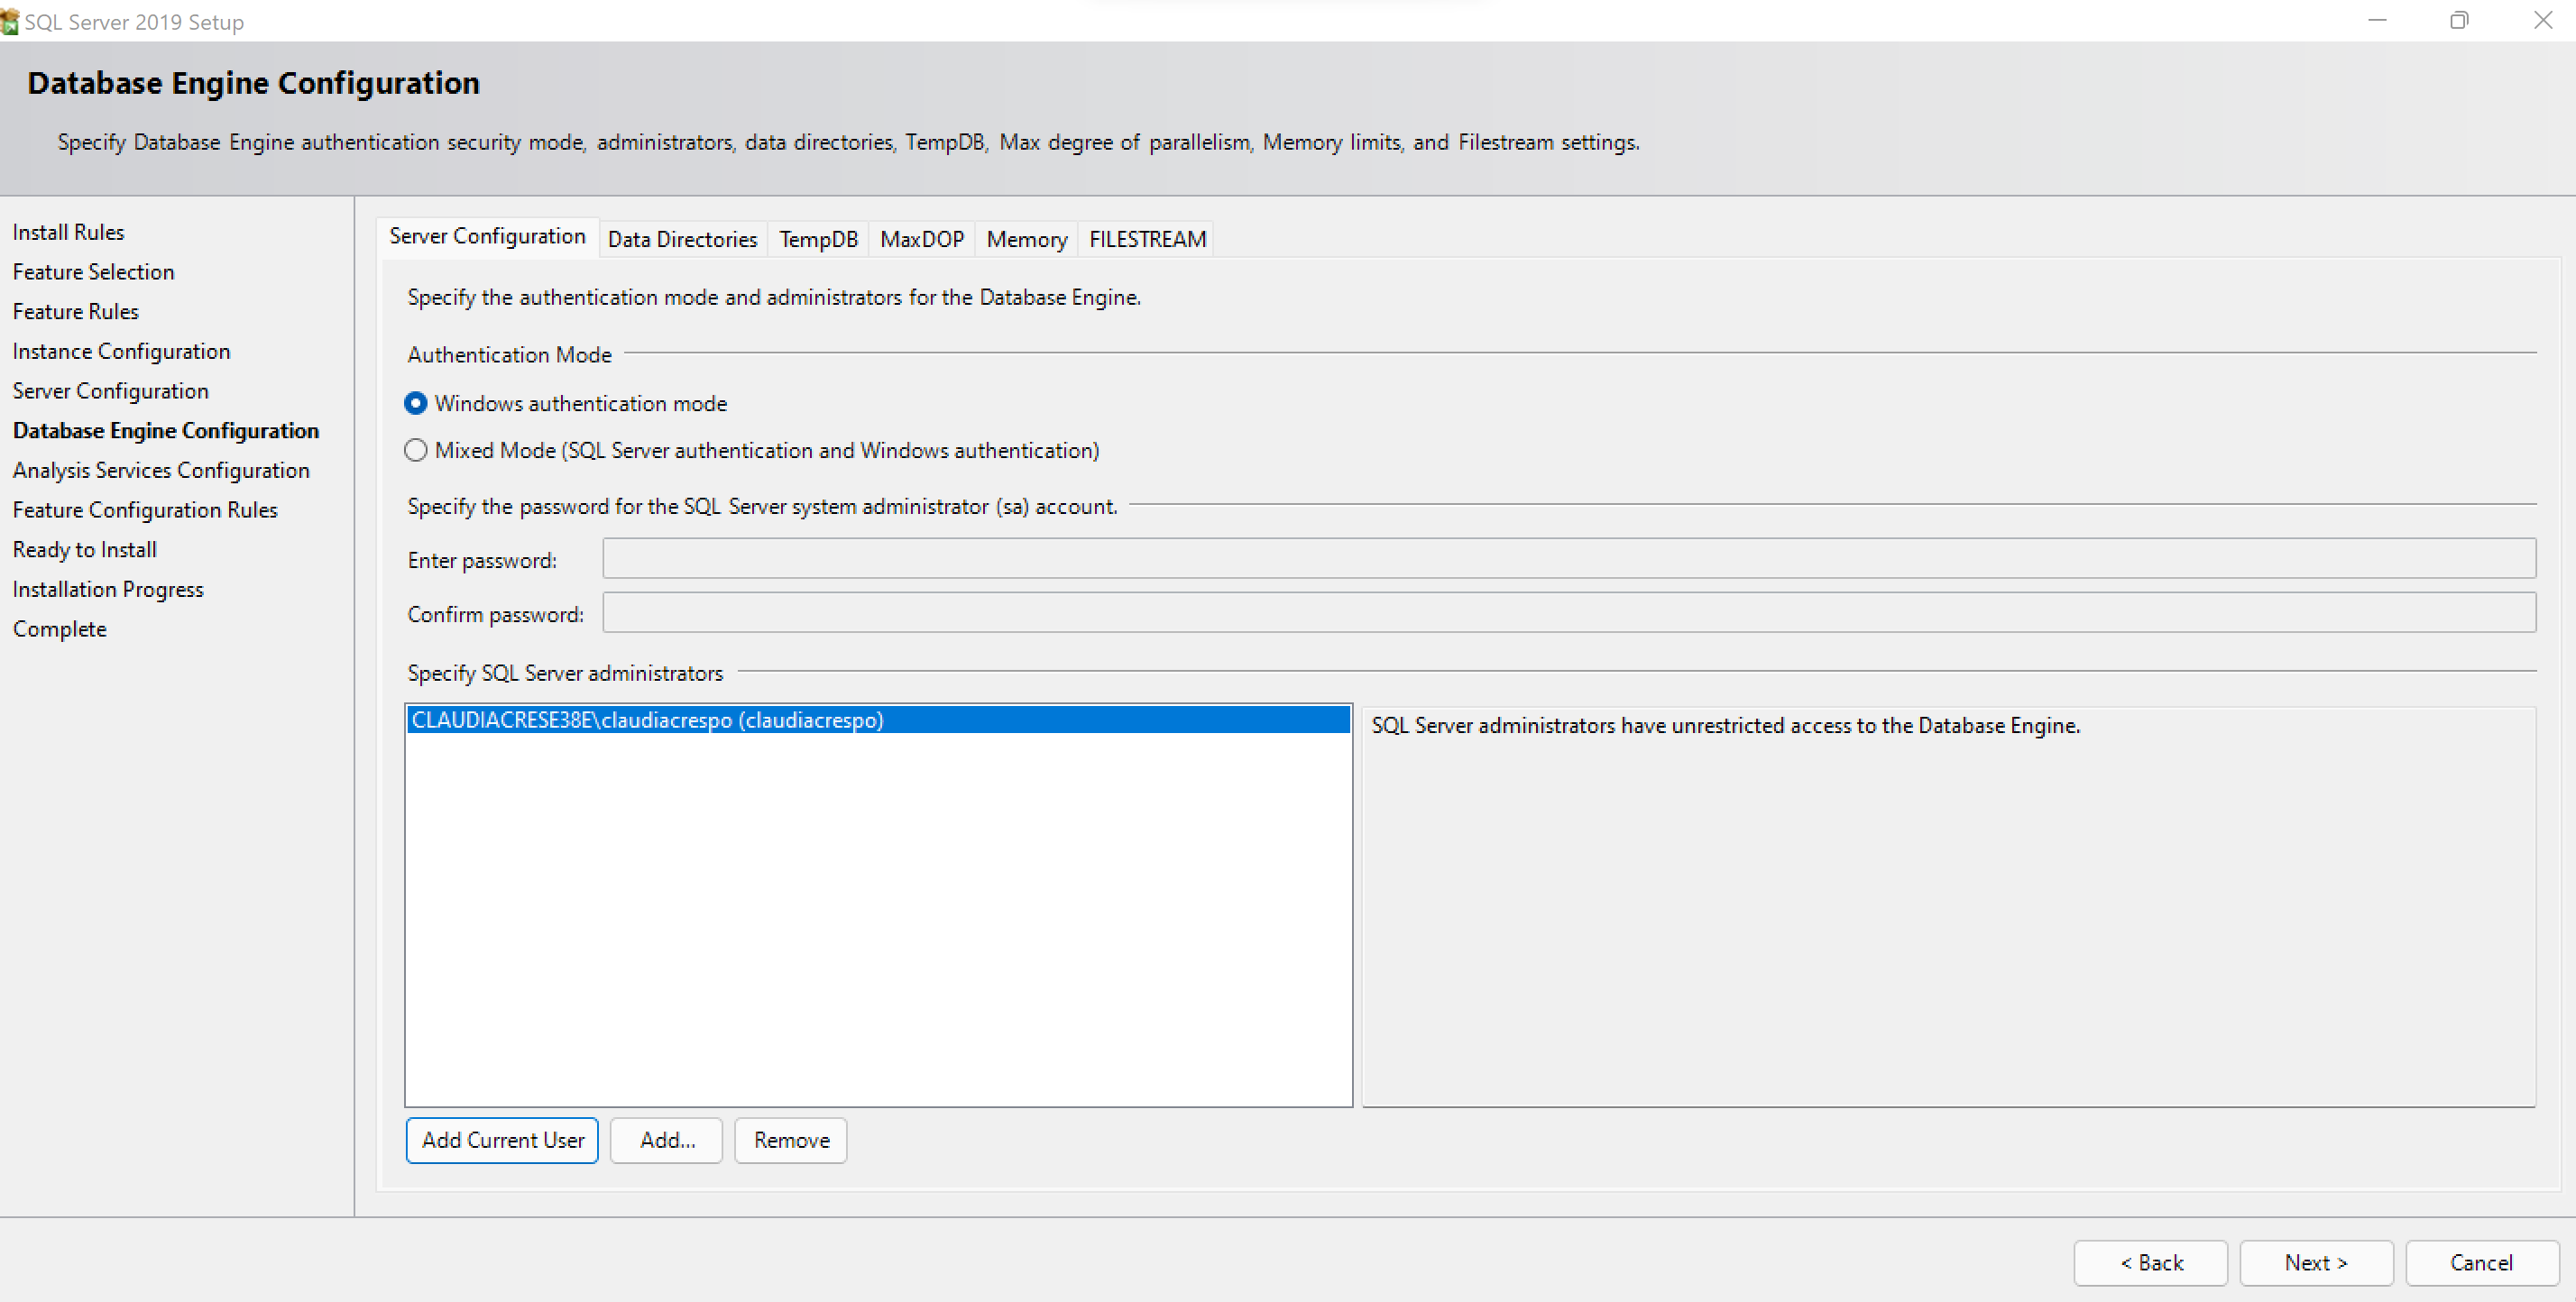Click the Enter password field
This screenshot has height=1302, width=2576.
pyautogui.click(x=1568, y=558)
